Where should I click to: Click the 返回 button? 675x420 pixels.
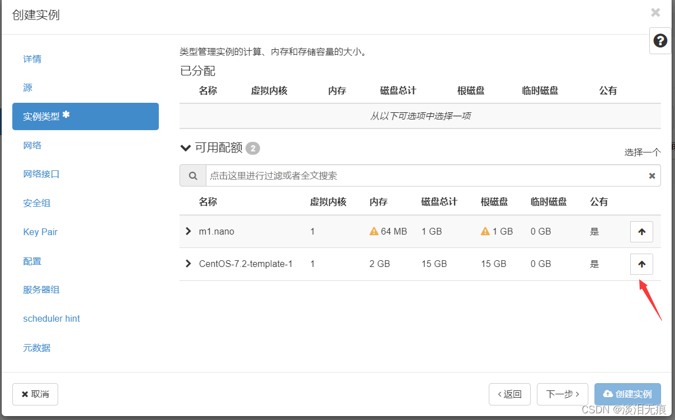(x=509, y=394)
